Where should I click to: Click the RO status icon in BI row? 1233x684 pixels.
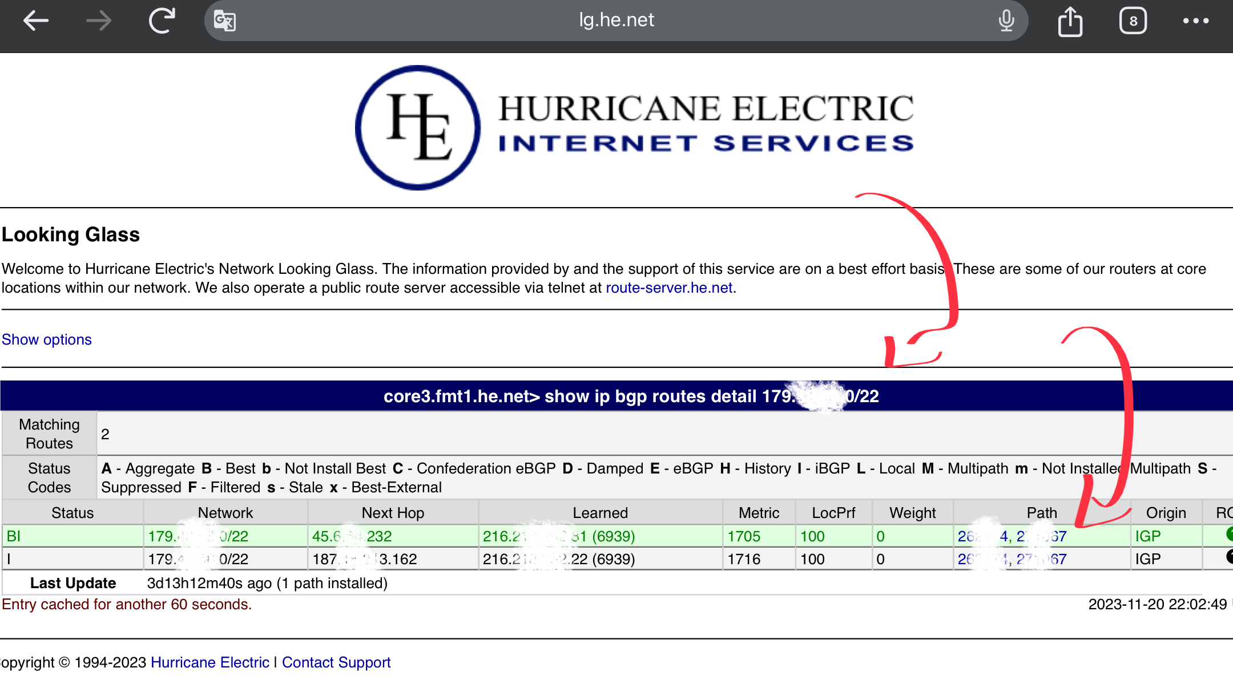[1229, 535]
